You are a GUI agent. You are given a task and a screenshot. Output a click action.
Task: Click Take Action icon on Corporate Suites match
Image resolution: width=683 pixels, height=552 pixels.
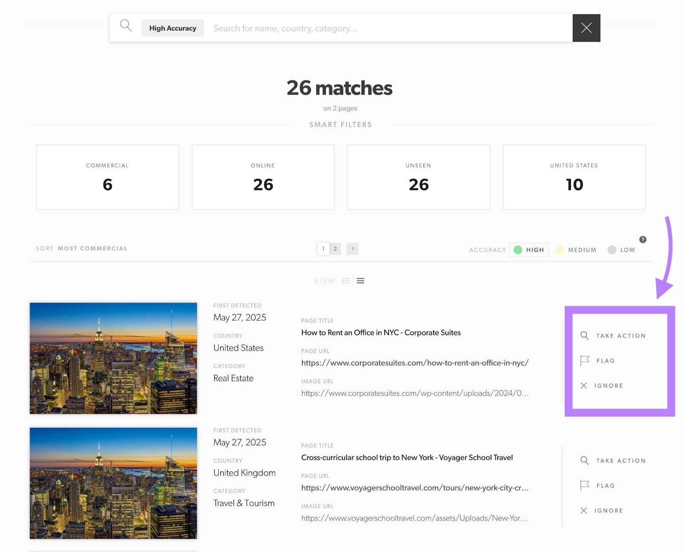pos(584,336)
